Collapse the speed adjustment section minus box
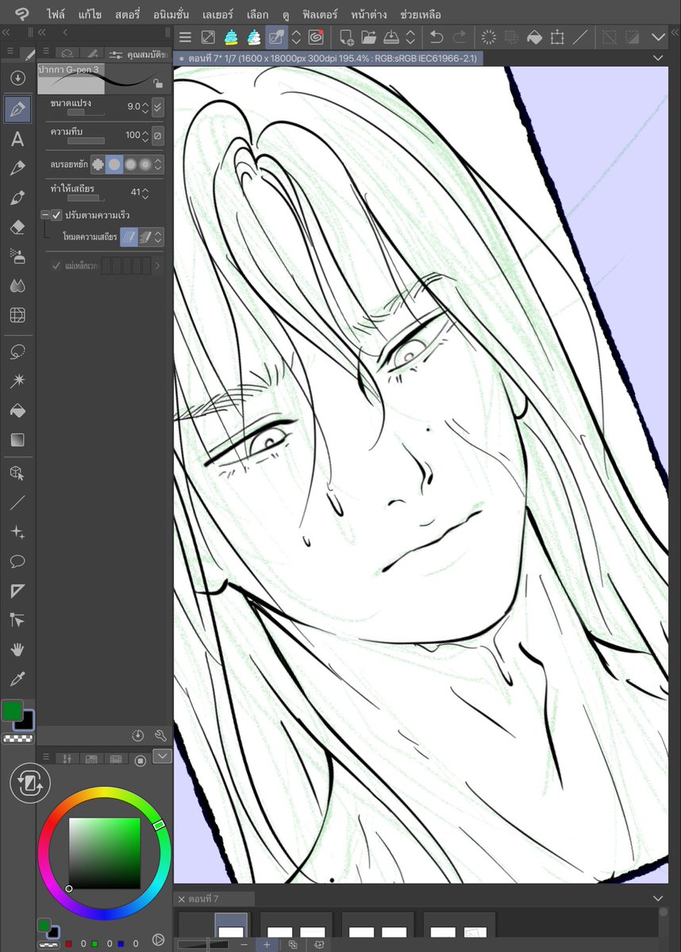The height and width of the screenshot is (952, 681). click(x=45, y=215)
